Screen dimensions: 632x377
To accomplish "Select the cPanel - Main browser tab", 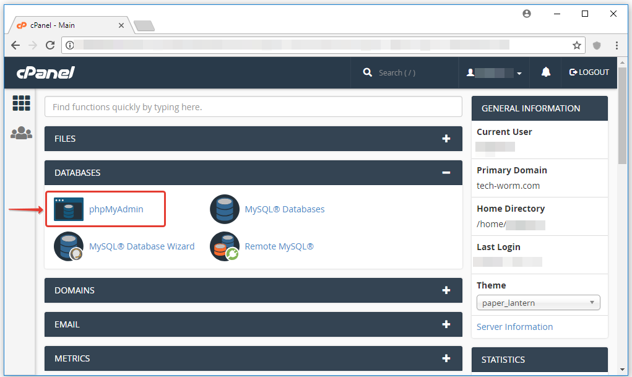I will (x=68, y=25).
